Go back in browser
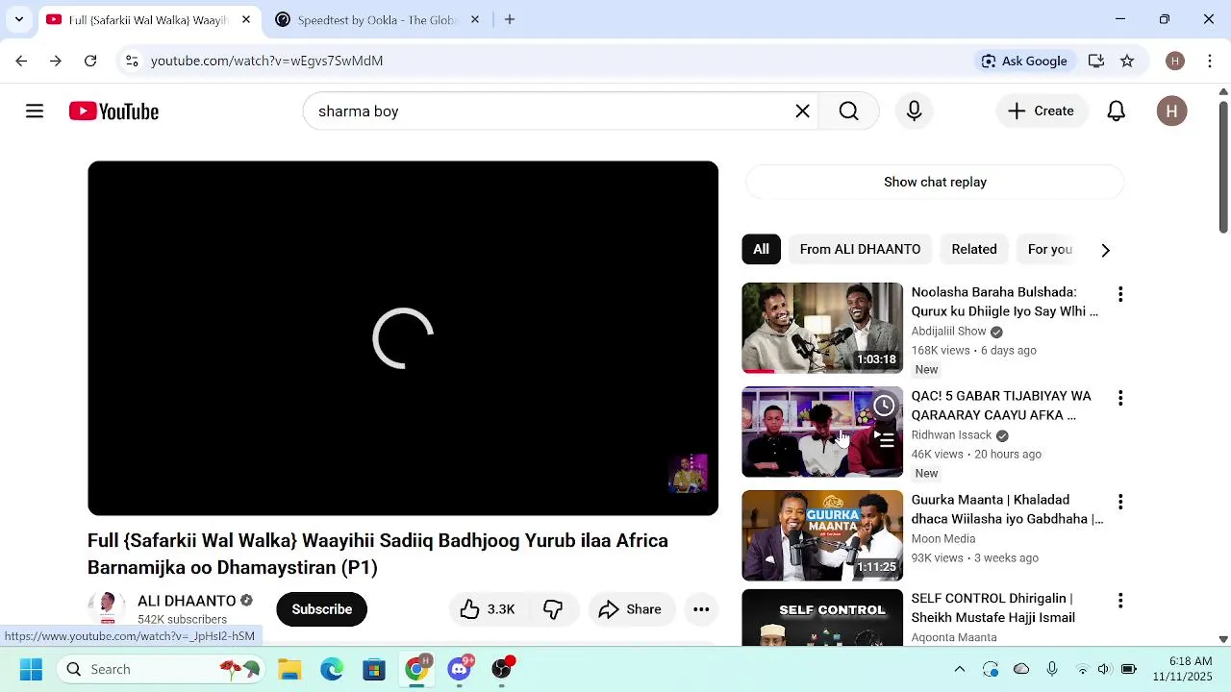The width and height of the screenshot is (1231, 692). pyautogui.click(x=21, y=61)
